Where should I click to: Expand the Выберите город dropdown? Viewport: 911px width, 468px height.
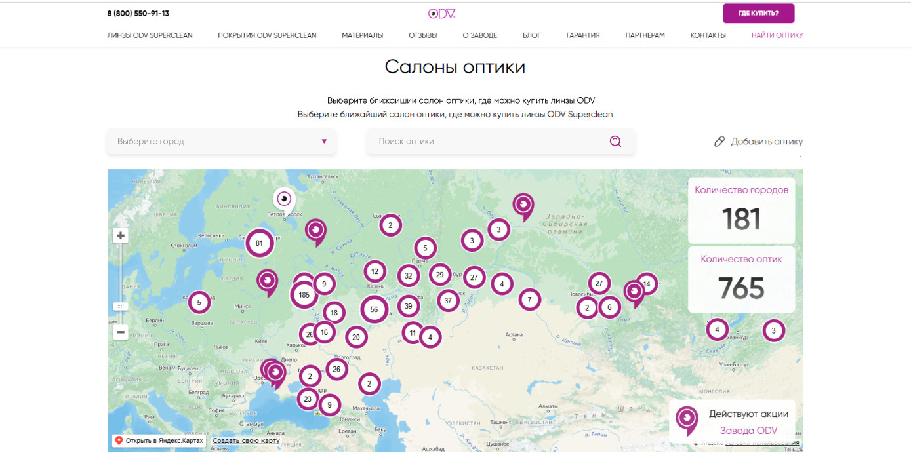pyautogui.click(x=222, y=142)
